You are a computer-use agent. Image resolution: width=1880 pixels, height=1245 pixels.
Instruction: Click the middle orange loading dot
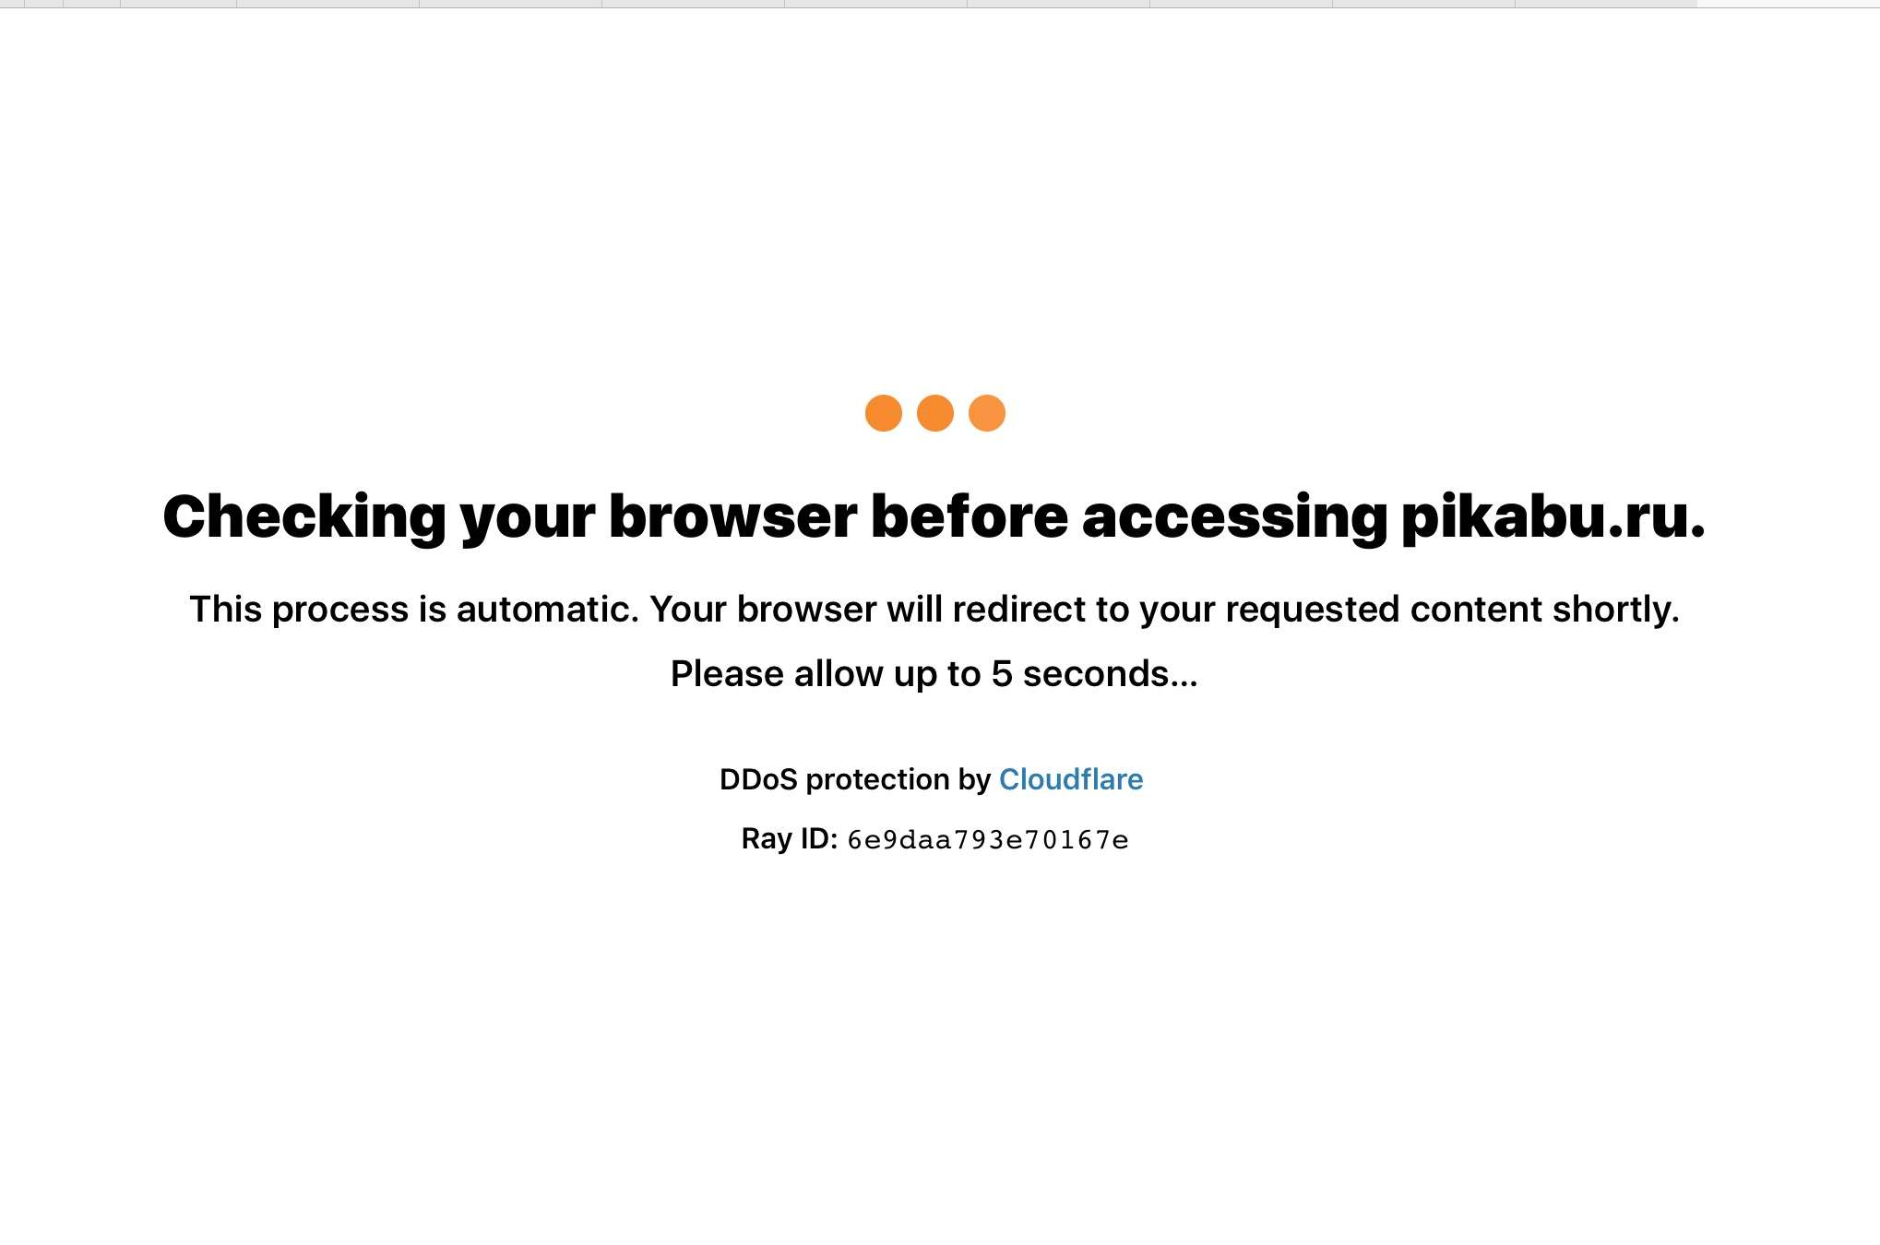pyautogui.click(x=934, y=413)
